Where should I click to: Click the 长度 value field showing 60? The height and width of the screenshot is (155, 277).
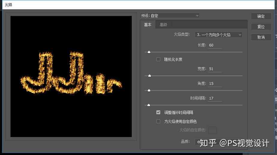[215, 45]
